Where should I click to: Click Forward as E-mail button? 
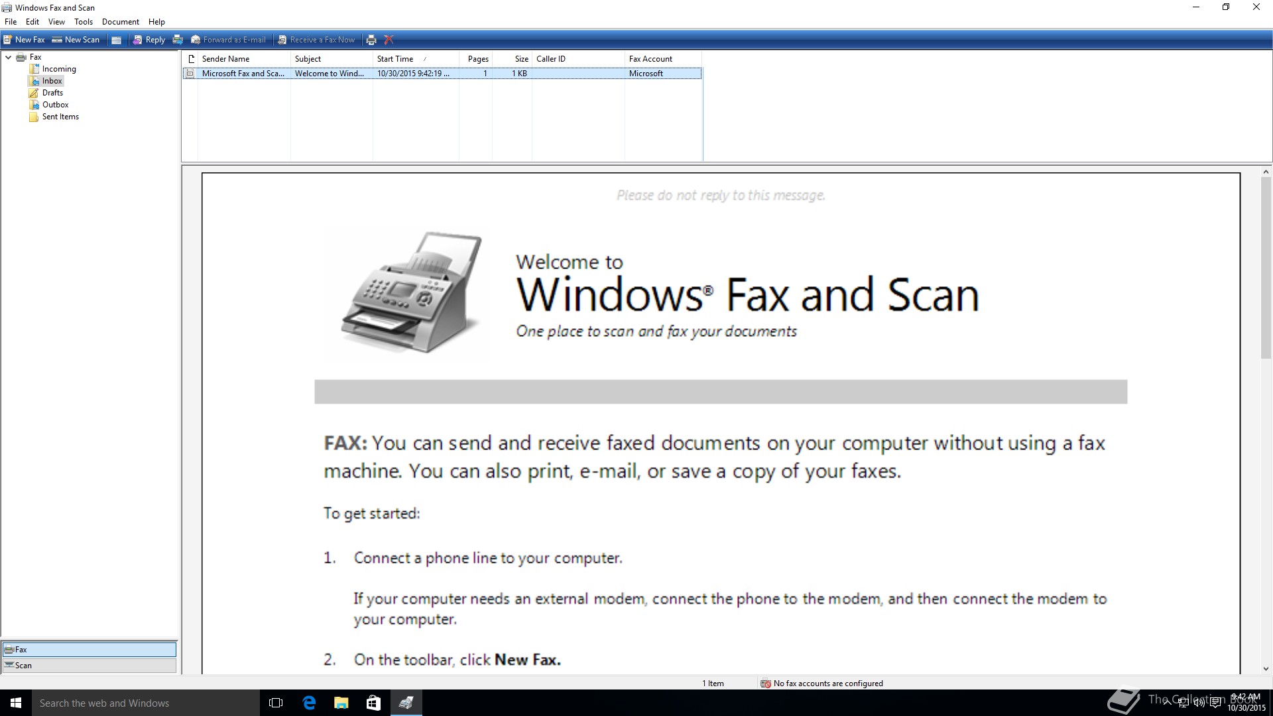(228, 40)
